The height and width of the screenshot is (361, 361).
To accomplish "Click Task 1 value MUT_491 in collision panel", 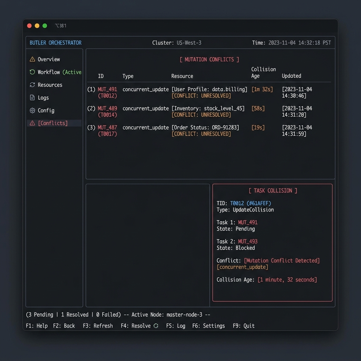I will click(248, 222).
